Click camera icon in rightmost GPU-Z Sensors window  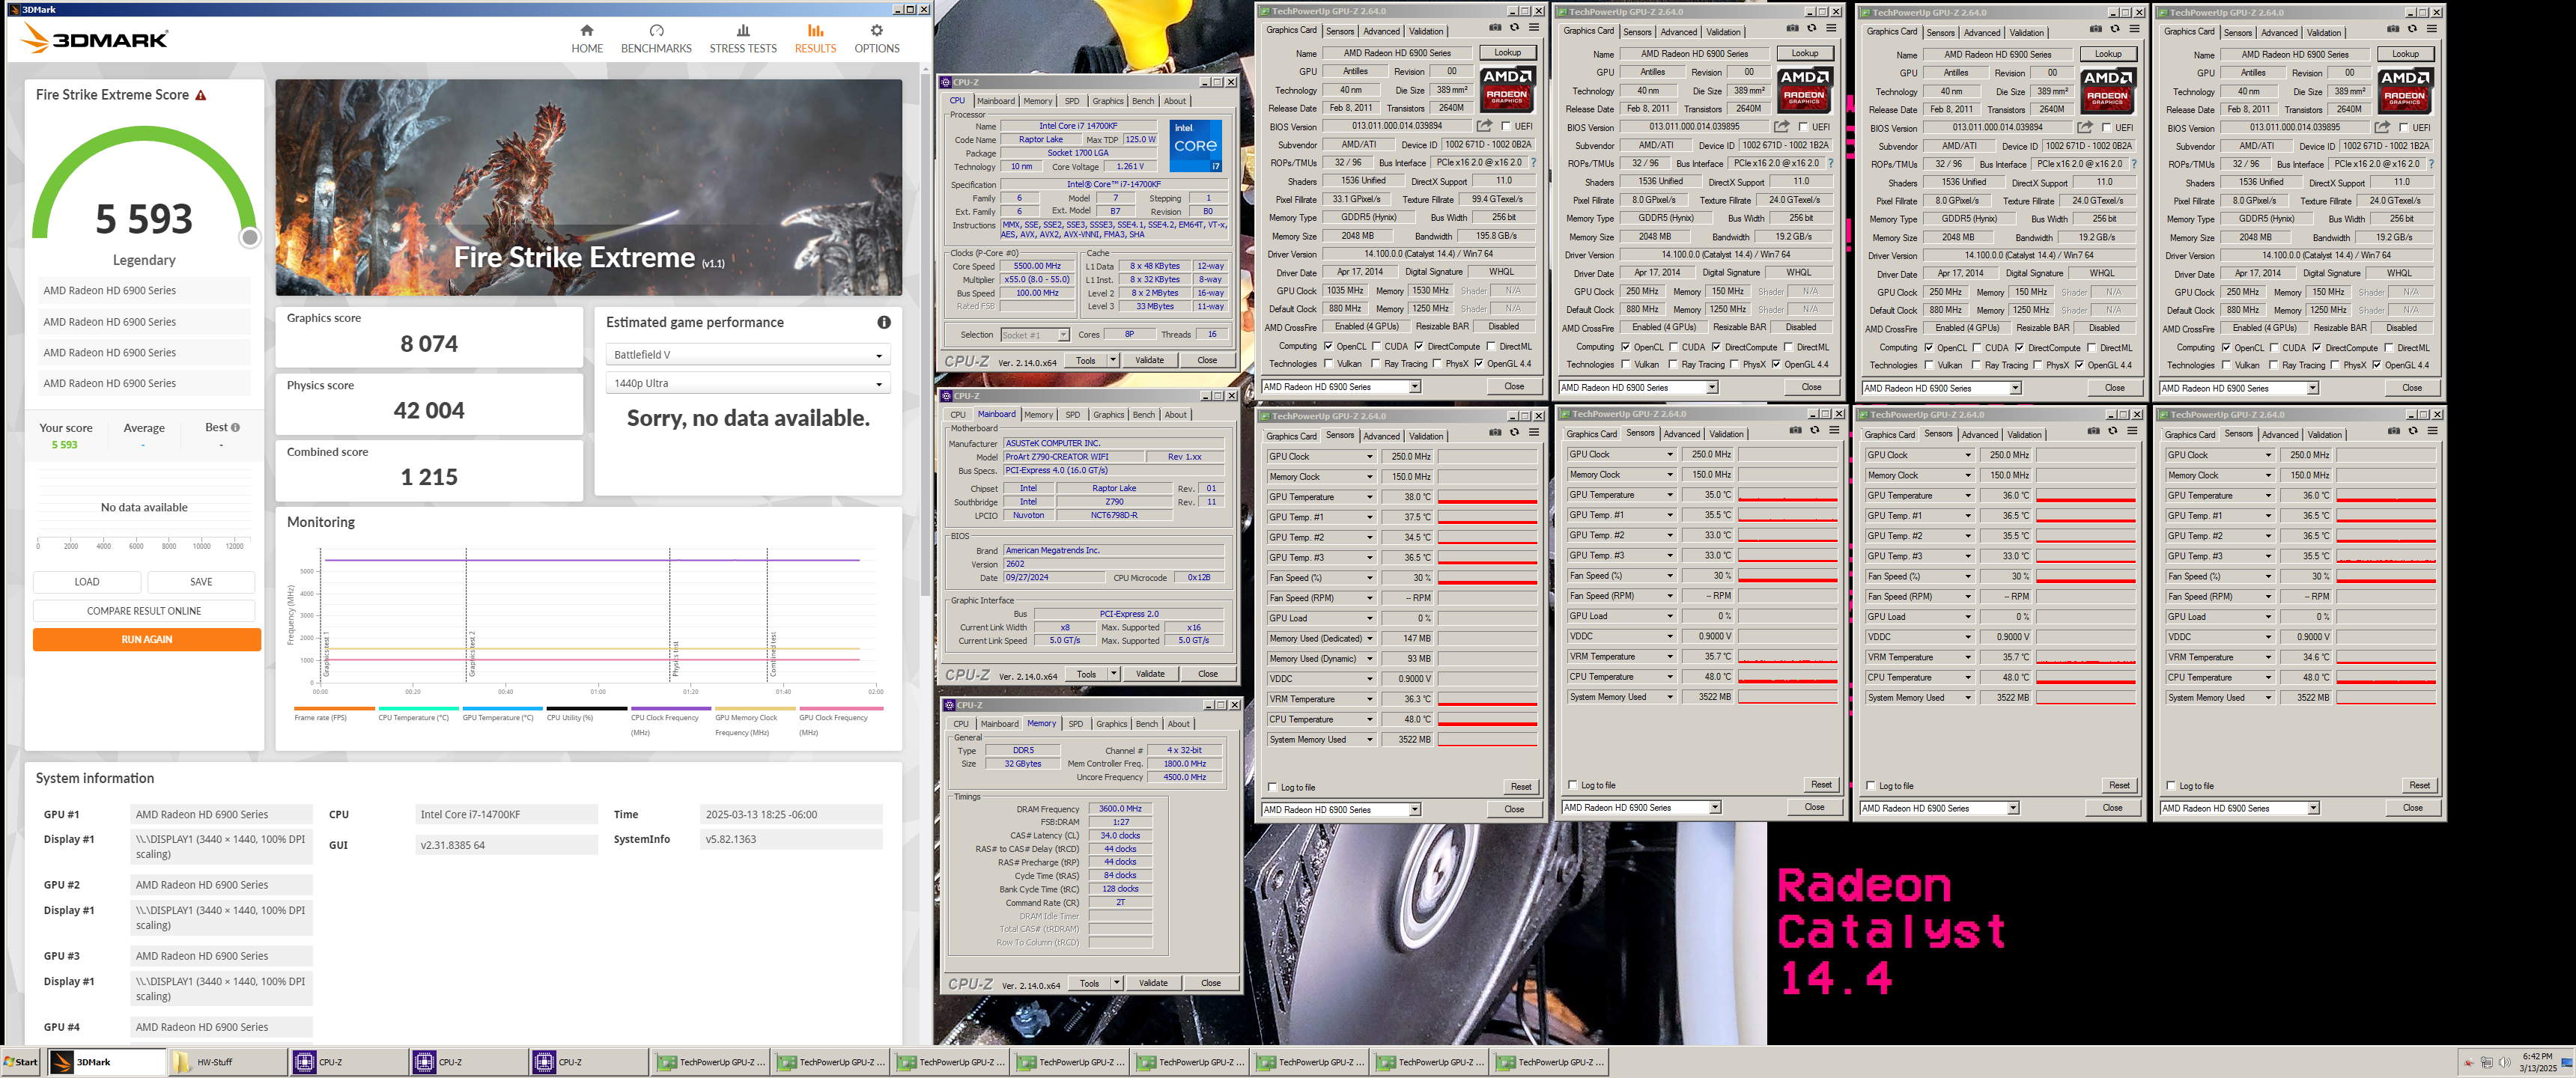2393,431
